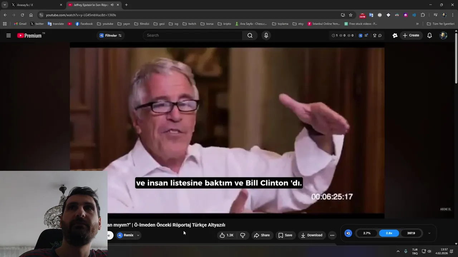Image resolution: width=458 pixels, height=257 pixels.
Task: Click the vidIQ logo in stats panel
Action: tap(348, 233)
